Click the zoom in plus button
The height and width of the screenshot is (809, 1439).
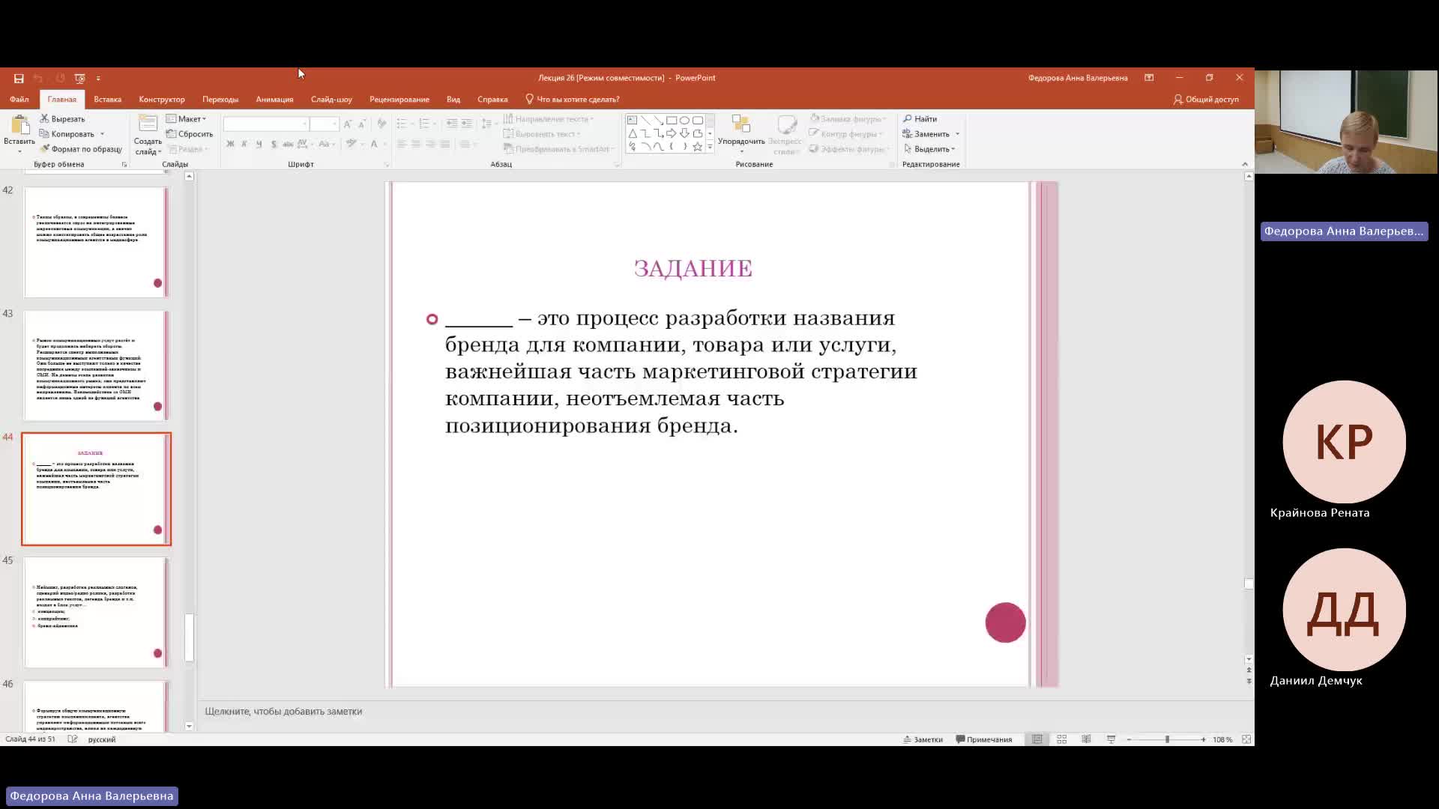click(1203, 739)
